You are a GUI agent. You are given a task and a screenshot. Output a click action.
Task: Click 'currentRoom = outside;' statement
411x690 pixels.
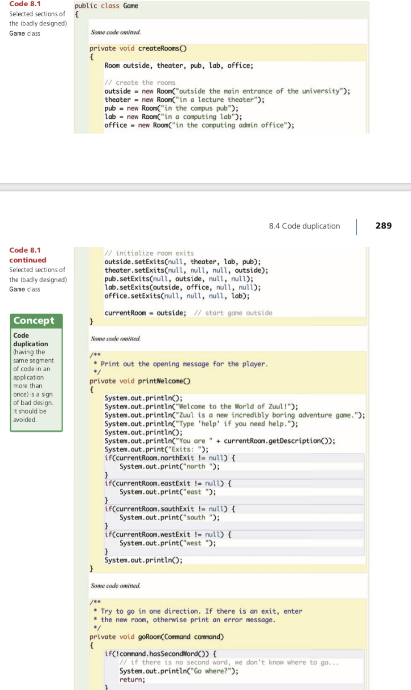145,313
